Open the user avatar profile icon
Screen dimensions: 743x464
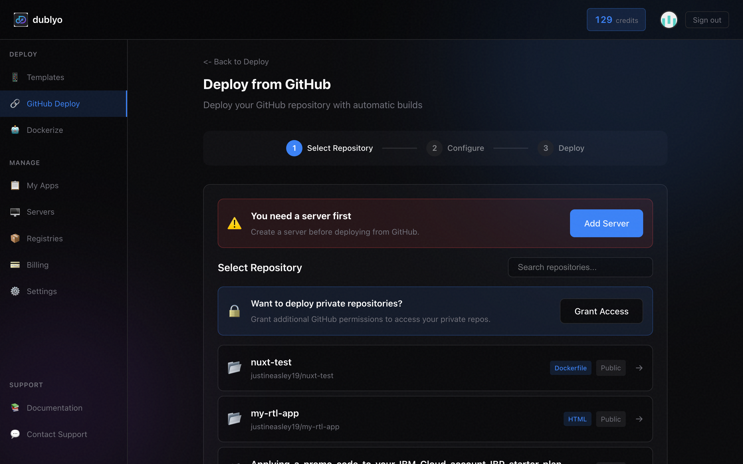pos(669,20)
